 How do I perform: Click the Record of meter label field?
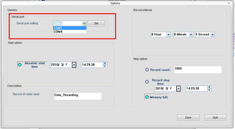pyautogui.click(x=78, y=96)
